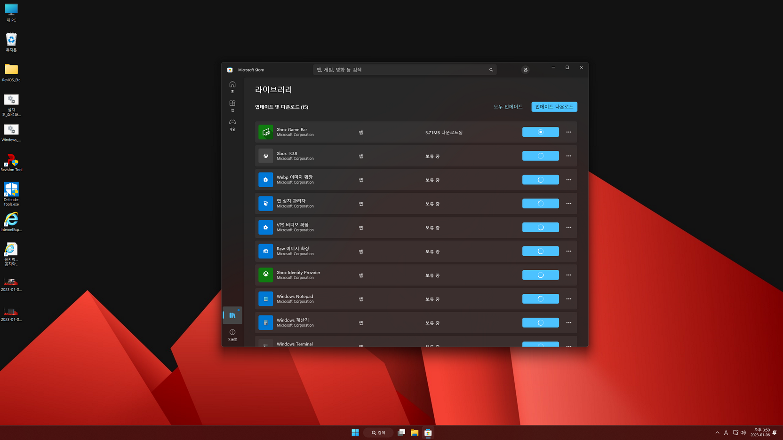
Task: Click the search magnifier icon in Store
Action: pyautogui.click(x=491, y=70)
